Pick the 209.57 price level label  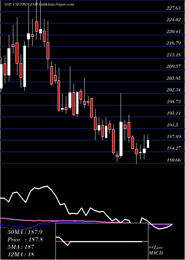pos(174,66)
